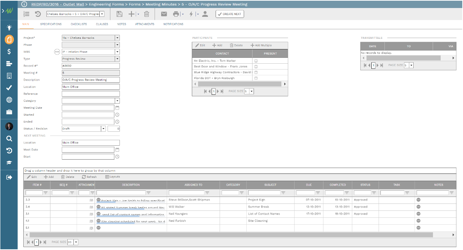
Task: Switch to the Clauses tab
Action: click(102, 24)
